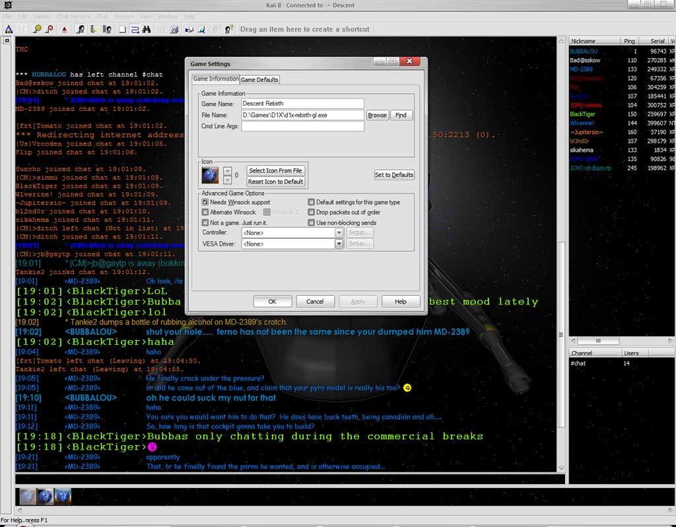Click icon index up arrow spinner

coord(228,171)
